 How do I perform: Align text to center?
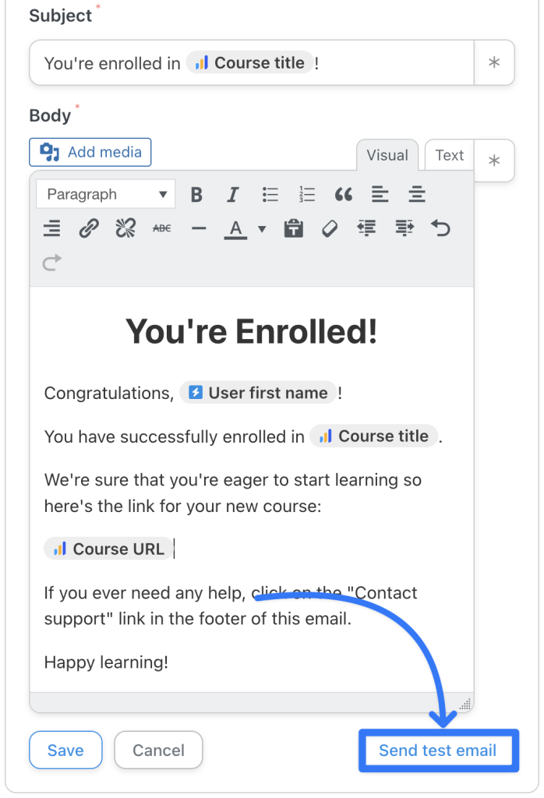(x=417, y=194)
